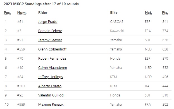Click the Bike column header
Image resolution: width=174 pixels, height=109 pixels.
114,13
